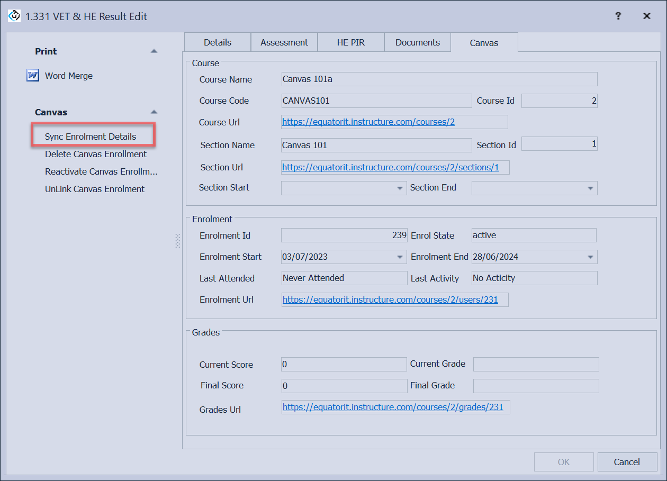Collapse the Print section
Viewport: 667px width, 481px height.
154,51
